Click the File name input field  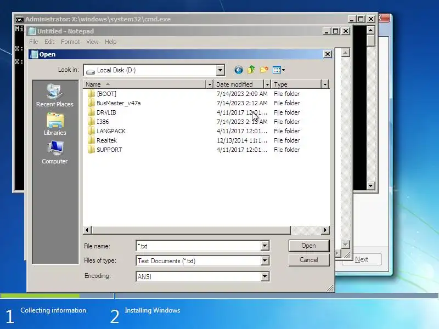[199, 246]
